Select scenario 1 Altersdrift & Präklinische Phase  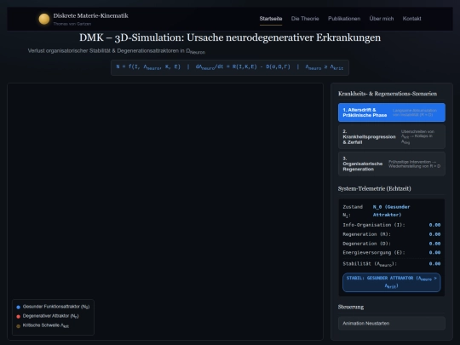point(392,112)
